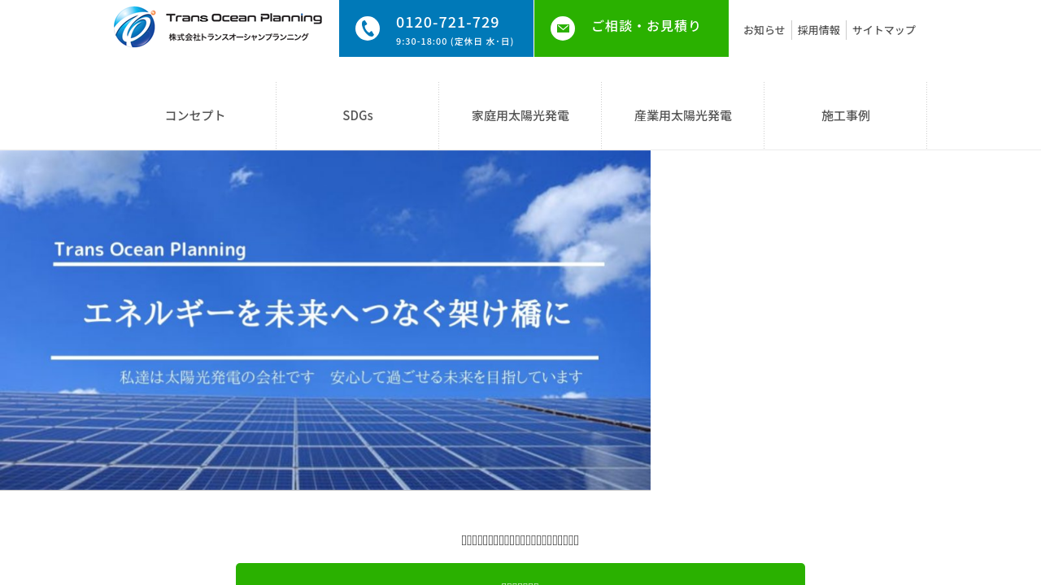Screen dimensions: 1041x585
Task: Click the phone number 0120-721-729
Action: (447, 22)
